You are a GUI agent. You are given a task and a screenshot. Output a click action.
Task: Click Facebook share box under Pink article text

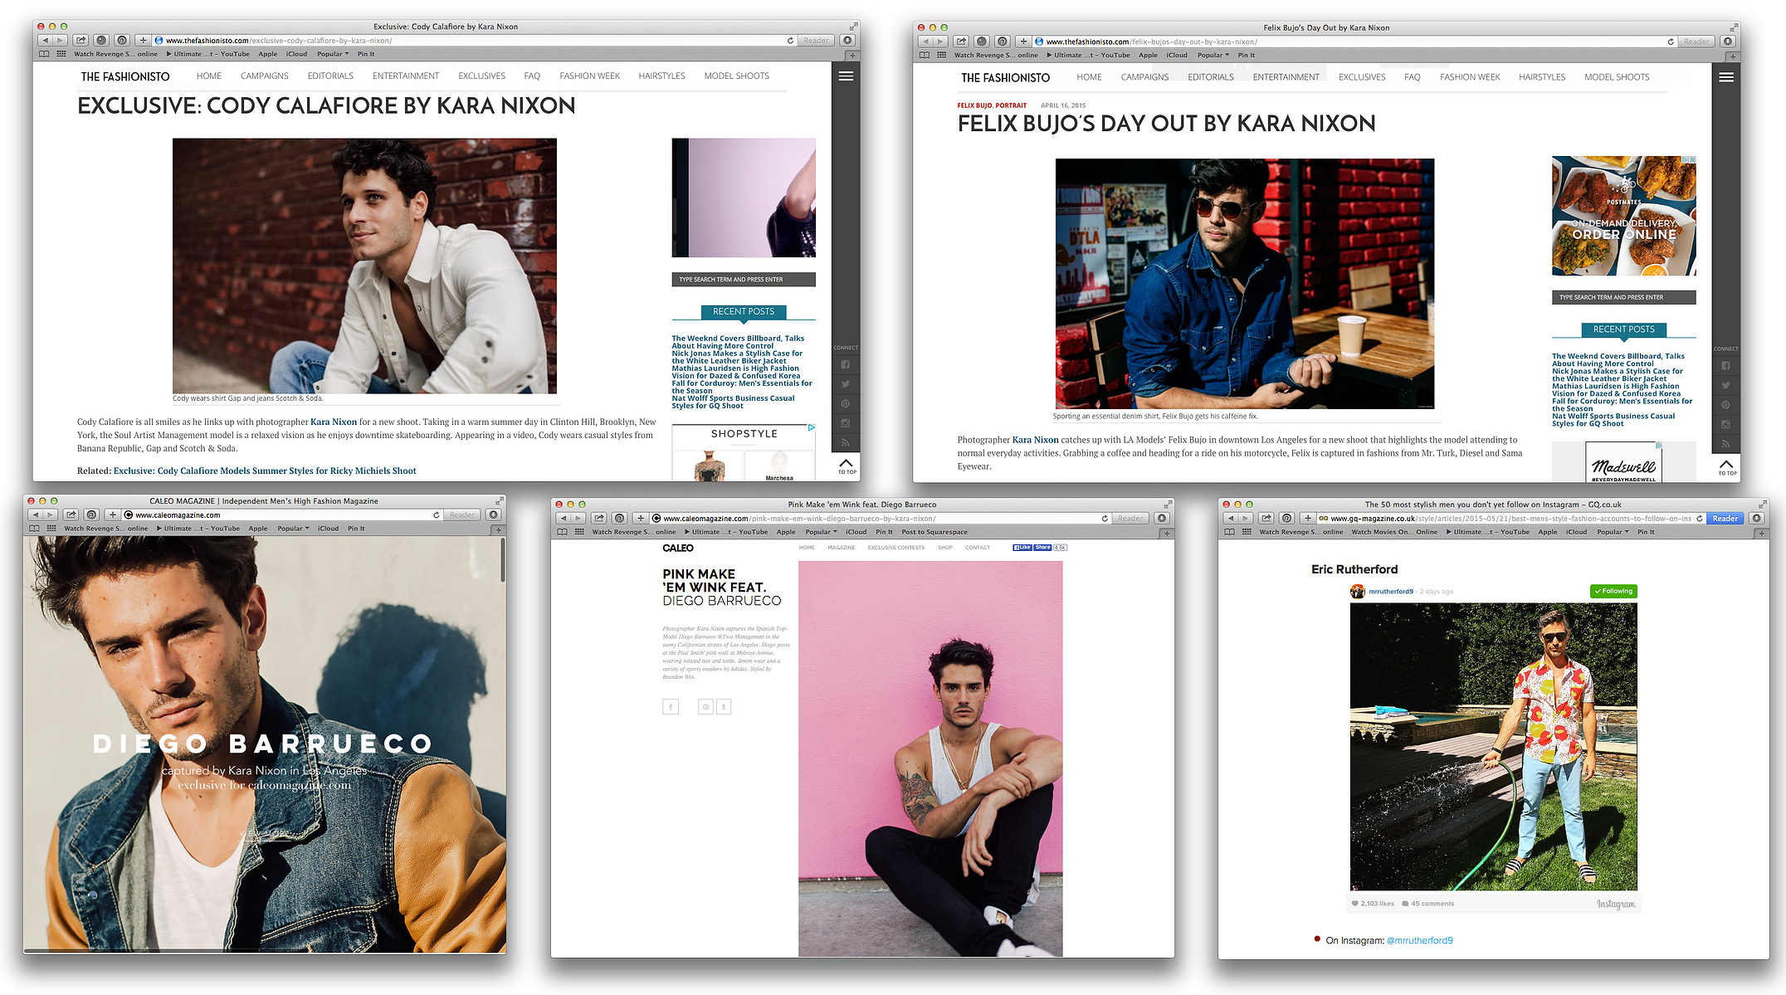coord(671,706)
